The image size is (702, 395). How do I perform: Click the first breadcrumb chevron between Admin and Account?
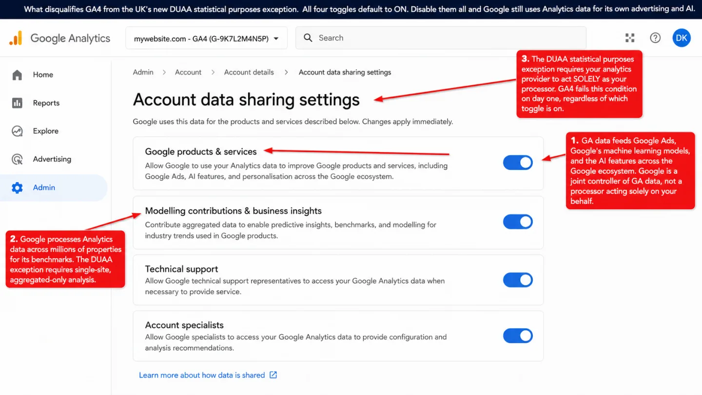click(x=164, y=72)
